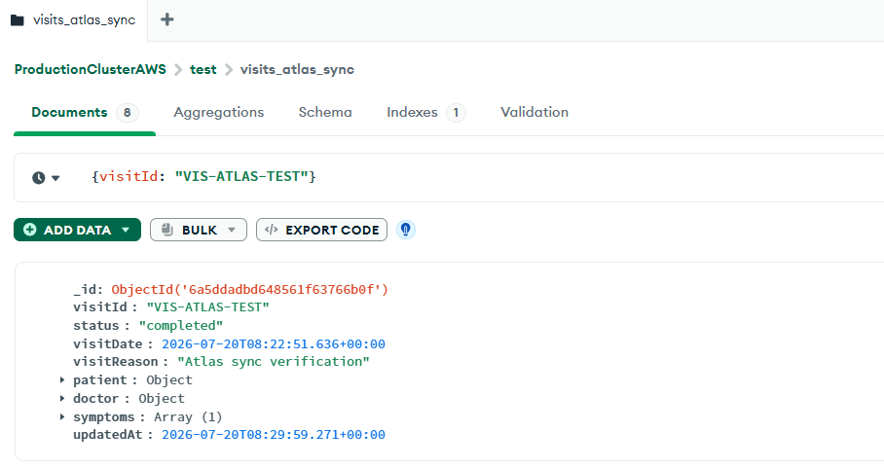This screenshot has height=468, width=884.
Task: Click the visitDate timestamp value
Action: (274, 344)
